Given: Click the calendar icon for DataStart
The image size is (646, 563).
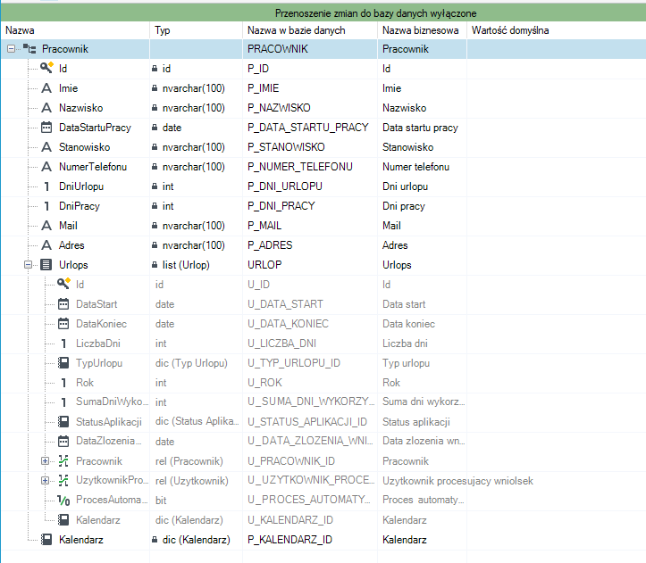Looking at the screenshot, I should pyautogui.click(x=63, y=304).
